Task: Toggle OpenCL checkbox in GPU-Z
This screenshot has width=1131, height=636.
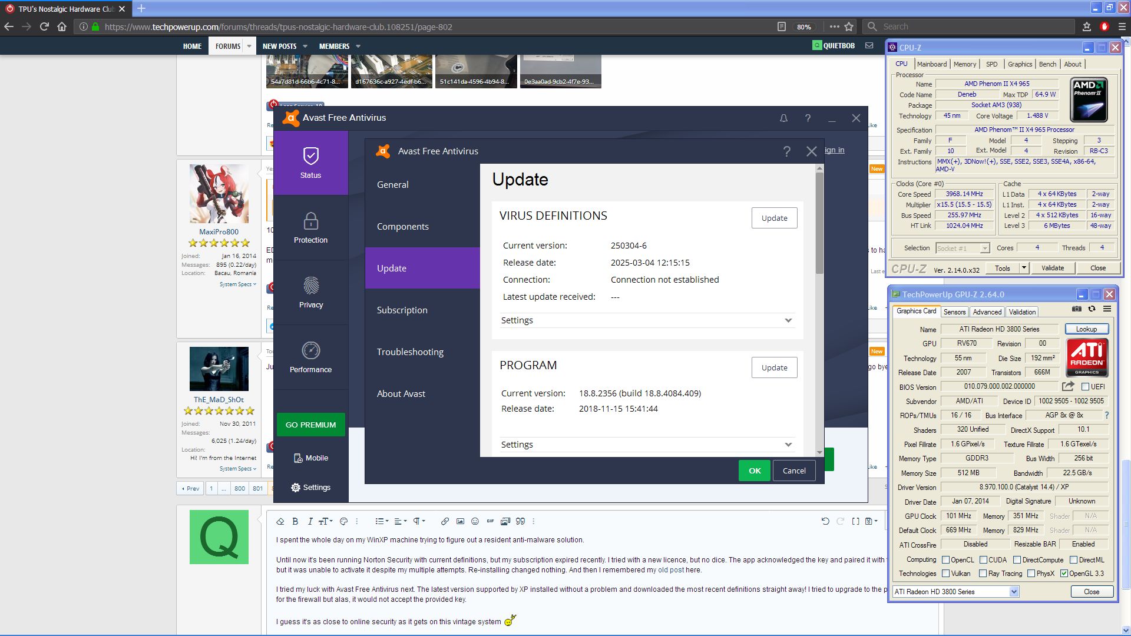Action: (x=945, y=560)
